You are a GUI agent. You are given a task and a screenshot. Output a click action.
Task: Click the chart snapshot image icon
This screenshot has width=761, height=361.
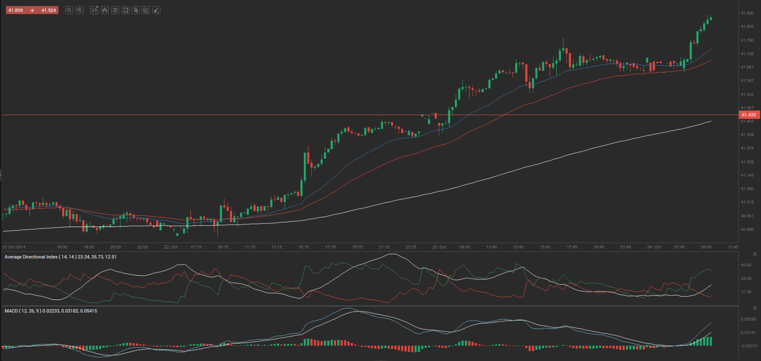[125, 10]
